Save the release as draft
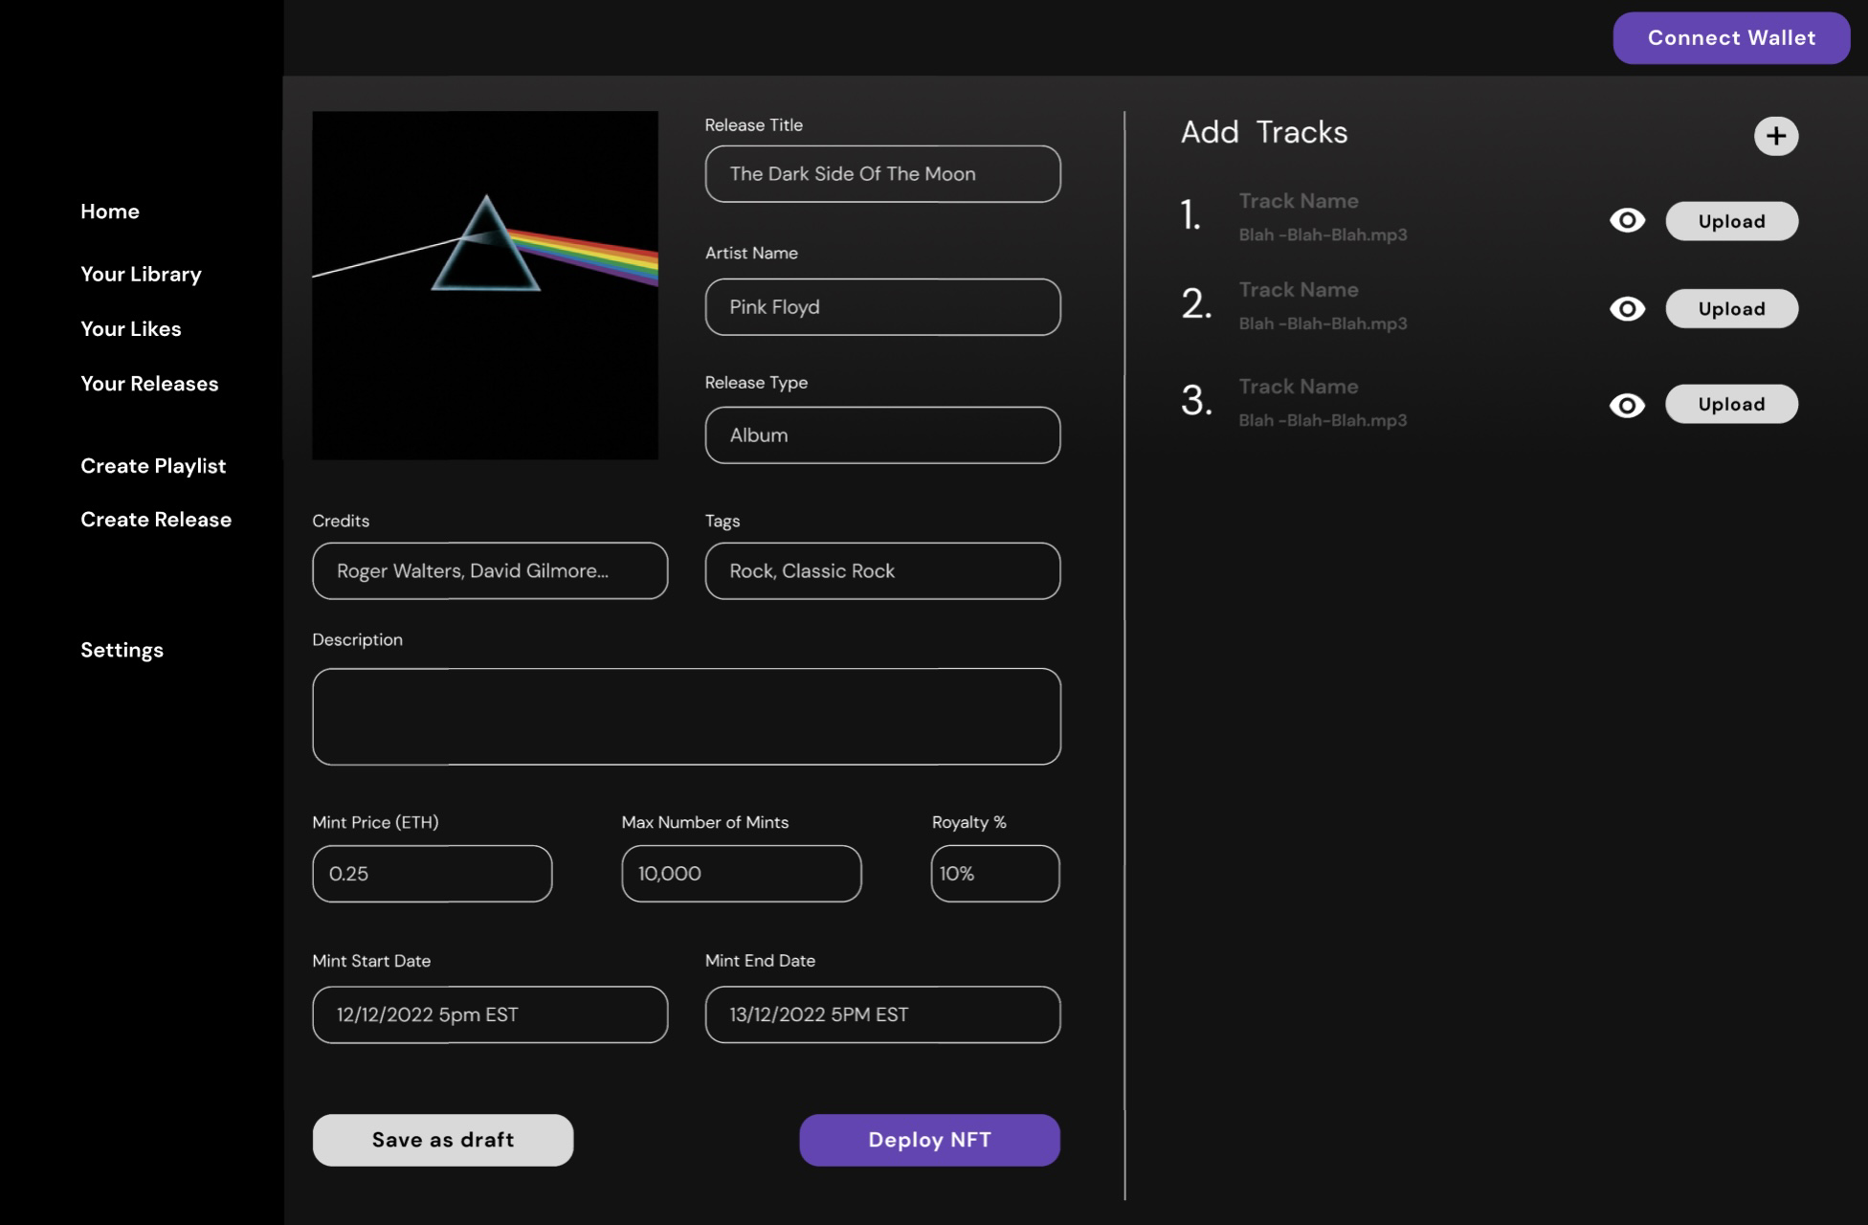Viewport: 1868px width, 1225px height. [x=442, y=1140]
